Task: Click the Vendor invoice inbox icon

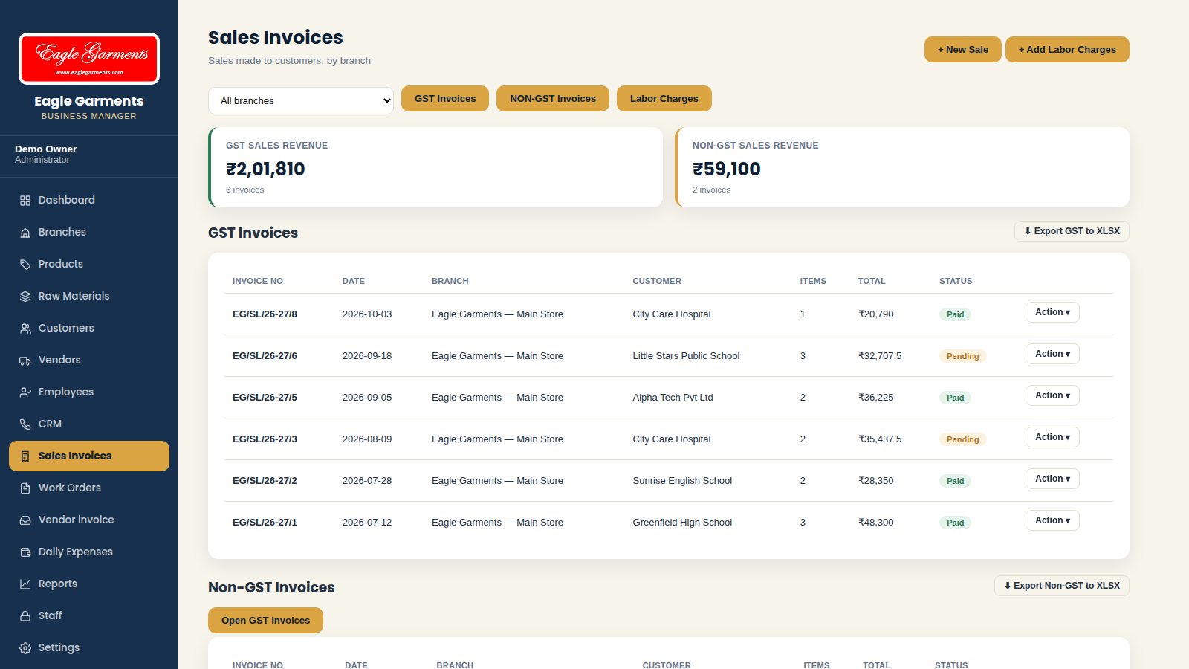Action: (x=25, y=520)
